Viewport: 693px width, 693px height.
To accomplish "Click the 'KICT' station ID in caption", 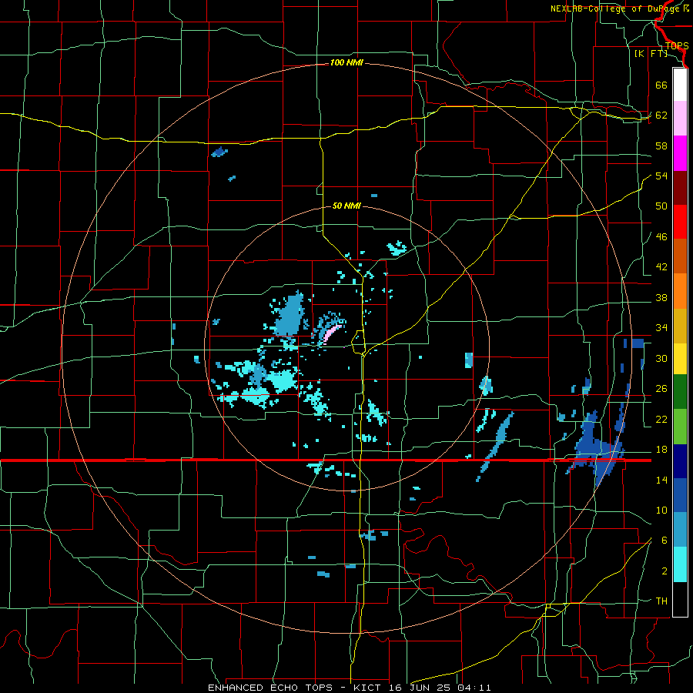I will pos(369,688).
